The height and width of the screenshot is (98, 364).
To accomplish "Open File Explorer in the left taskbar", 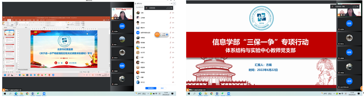I will pos(22,94).
